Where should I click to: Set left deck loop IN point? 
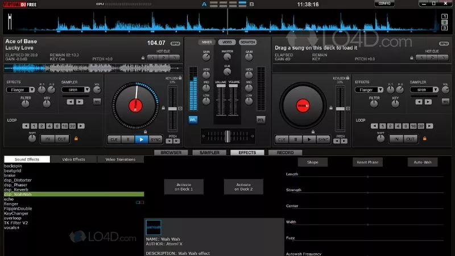(x=48, y=139)
